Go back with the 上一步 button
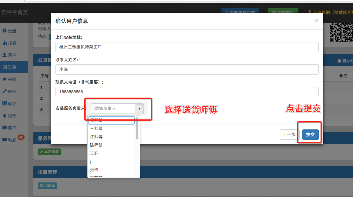 click(x=289, y=135)
